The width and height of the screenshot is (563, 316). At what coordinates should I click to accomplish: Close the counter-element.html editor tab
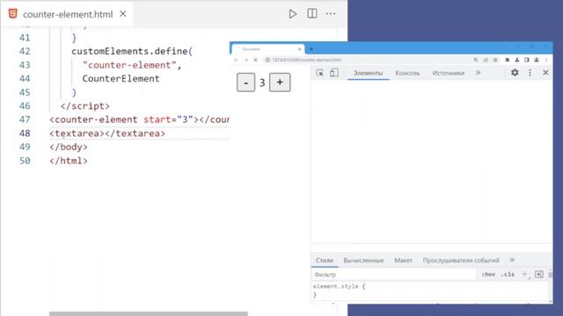point(123,14)
